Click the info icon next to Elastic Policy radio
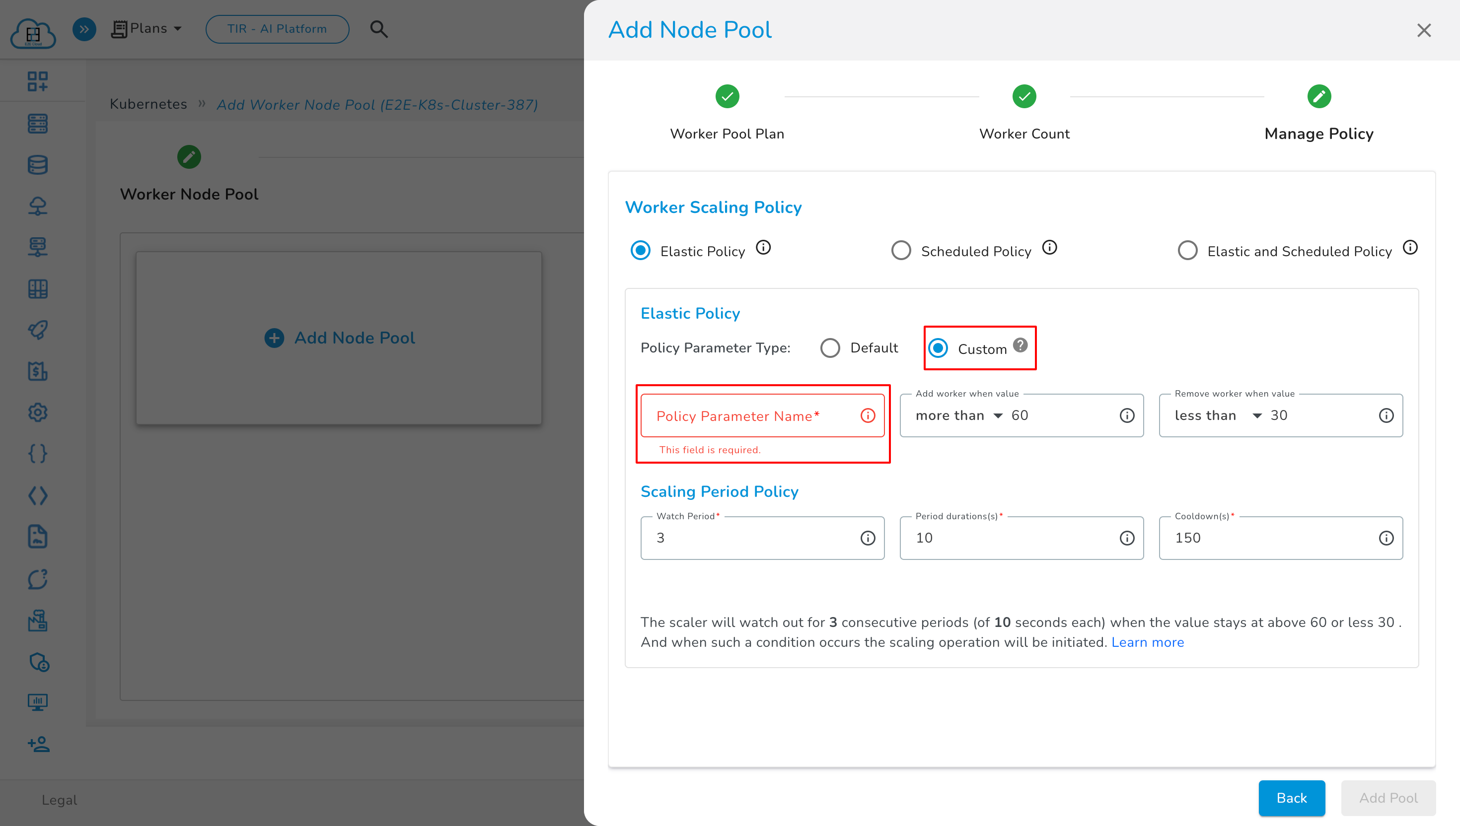The image size is (1460, 826). coord(763,247)
